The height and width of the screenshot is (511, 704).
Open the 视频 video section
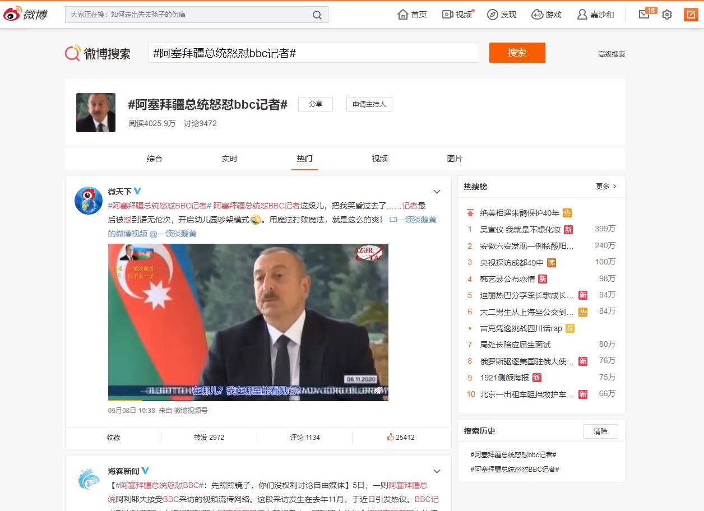457,15
